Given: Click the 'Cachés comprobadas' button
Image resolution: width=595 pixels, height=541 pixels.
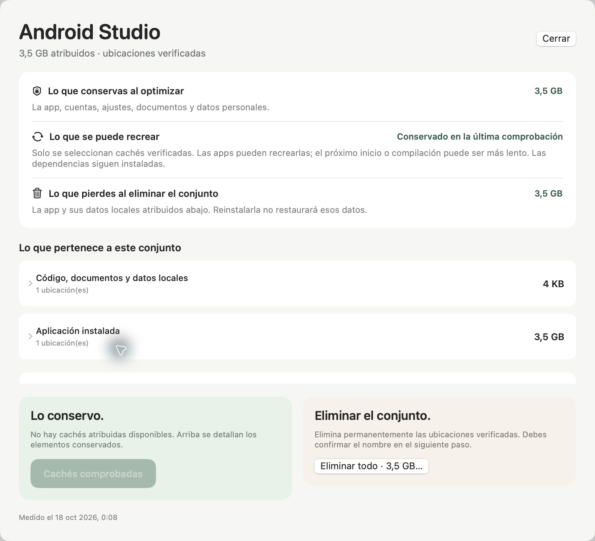Looking at the screenshot, I should [x=93, y=474].
